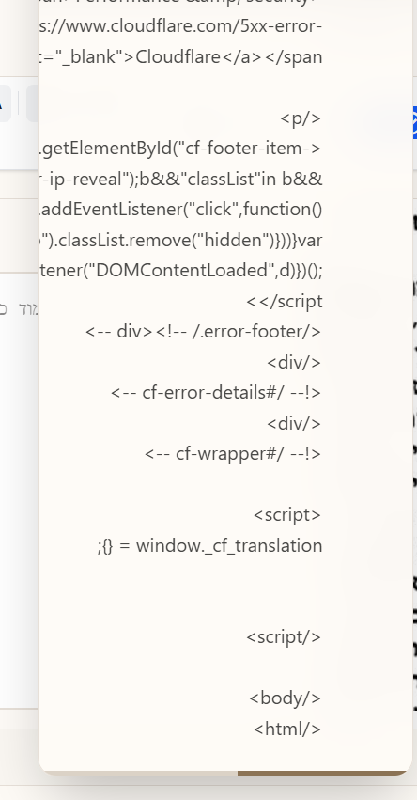Click the blue icon at right edge
The width and height of the screenshot is (417, 800).
pyautogui.click(x=415, y=122)
